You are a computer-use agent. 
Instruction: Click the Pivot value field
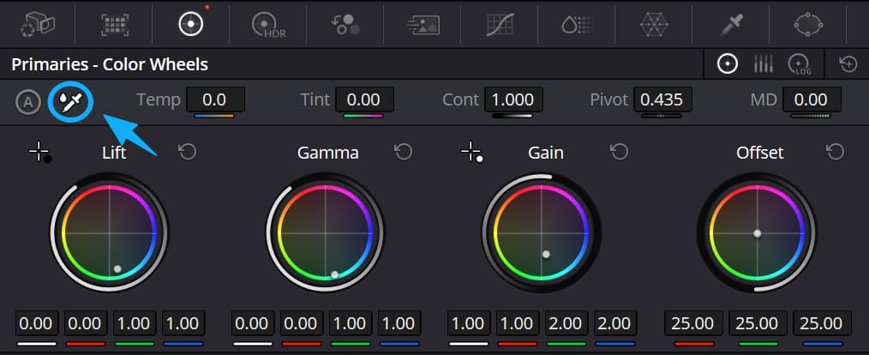(662, 99)
